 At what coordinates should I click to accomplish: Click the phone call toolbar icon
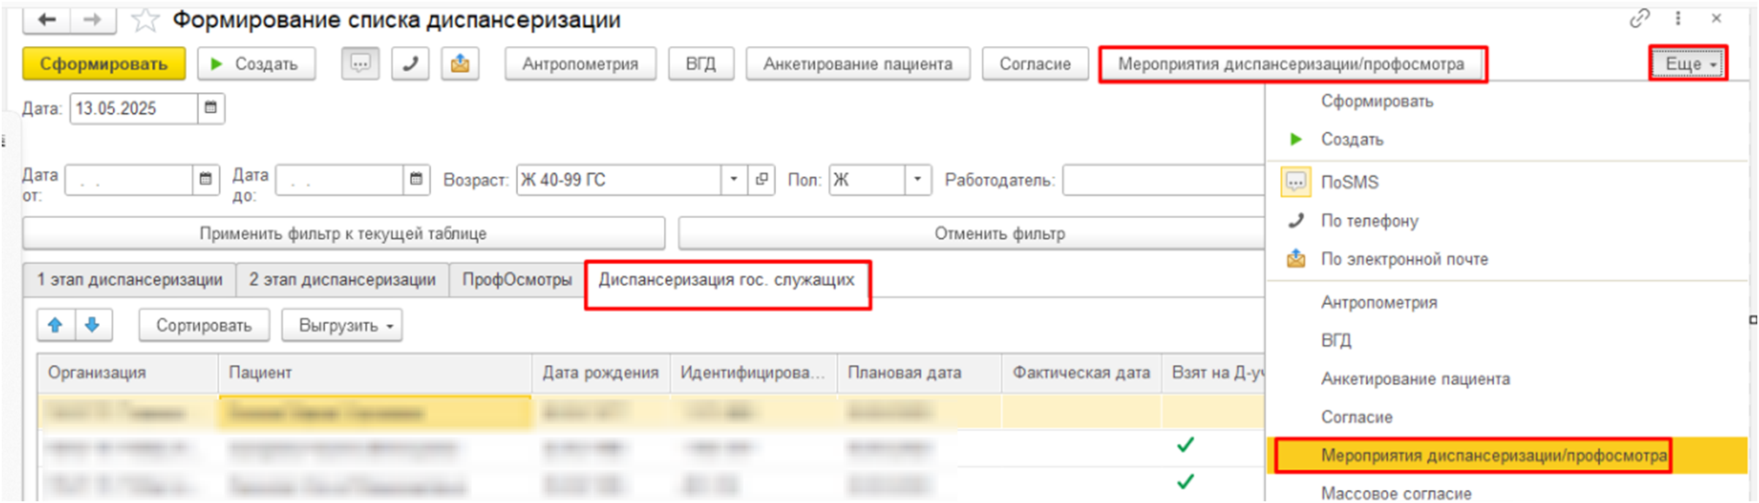(410, 63)
